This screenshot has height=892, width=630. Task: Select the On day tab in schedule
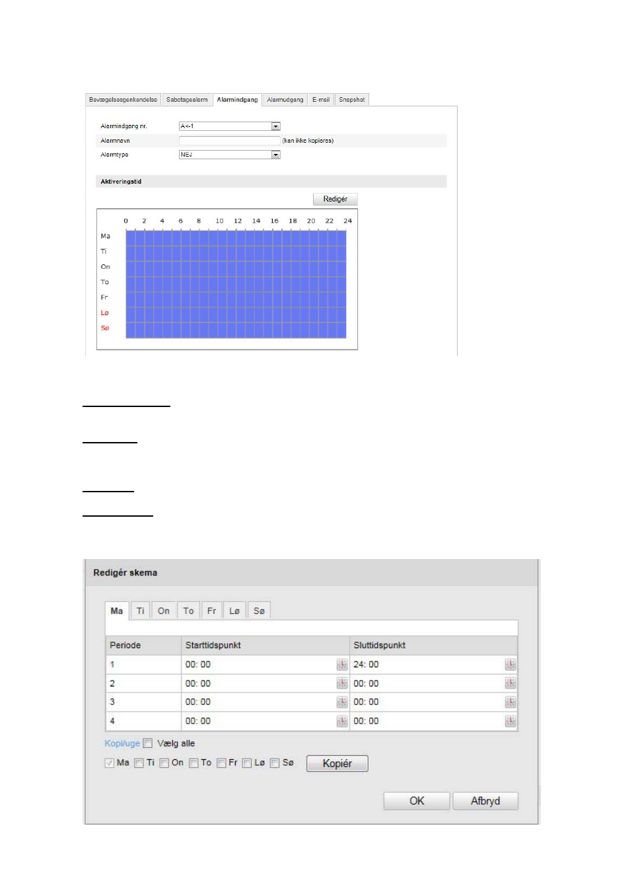[164, 611]
